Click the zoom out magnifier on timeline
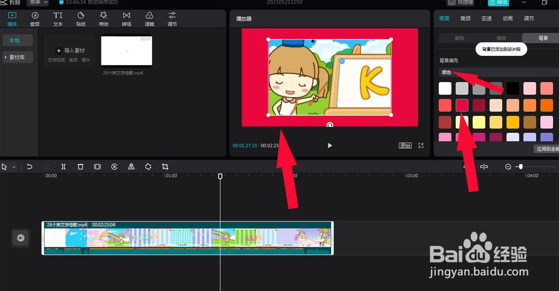559x291 pixels. tap(508, 167)
